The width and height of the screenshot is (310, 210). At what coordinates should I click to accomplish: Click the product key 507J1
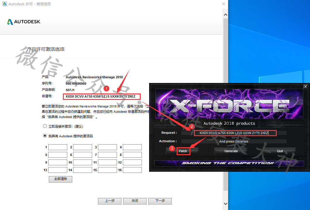coord(70,90)
